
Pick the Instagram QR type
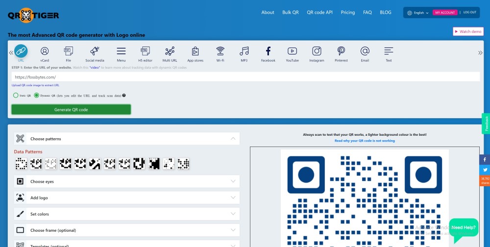317,51
